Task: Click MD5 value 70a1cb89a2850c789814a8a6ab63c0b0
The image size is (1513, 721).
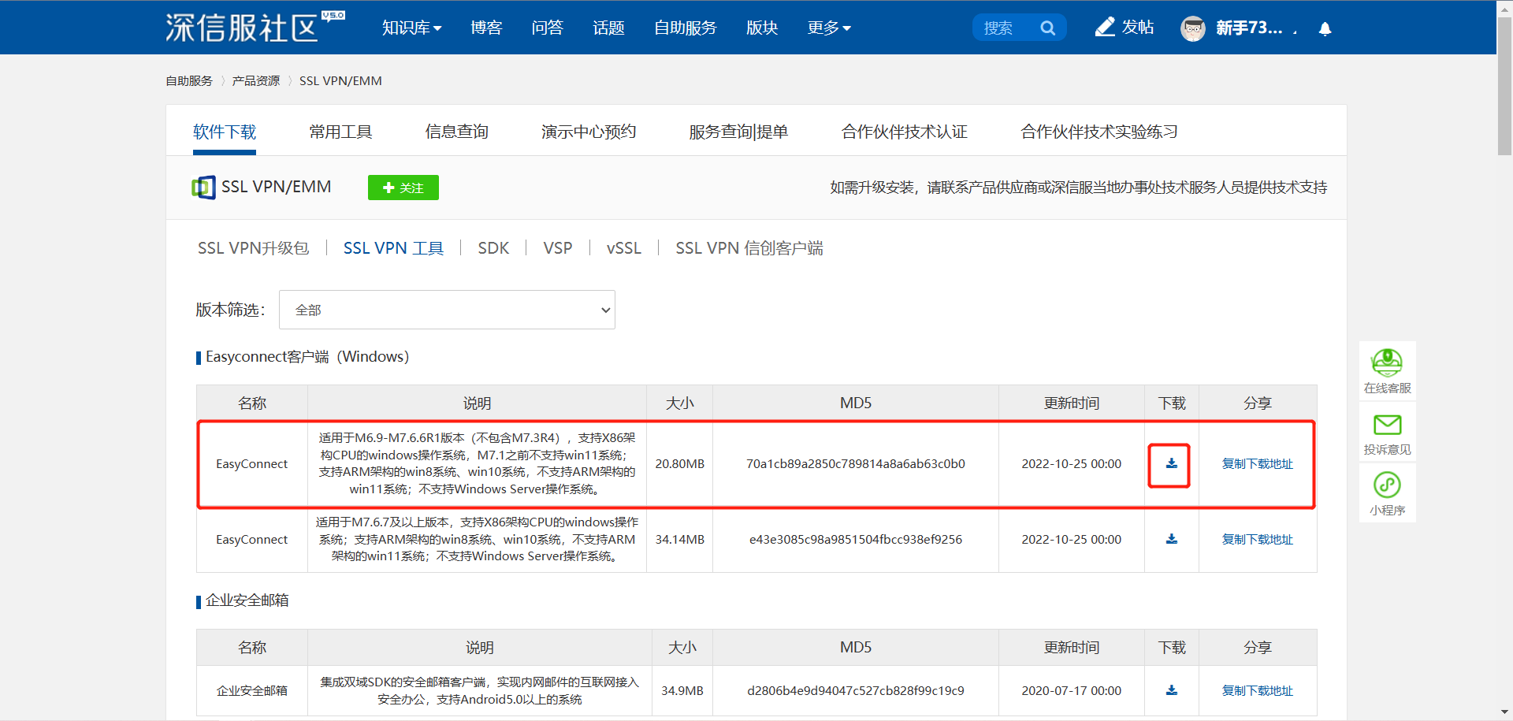Action: (x=856, y=463)
